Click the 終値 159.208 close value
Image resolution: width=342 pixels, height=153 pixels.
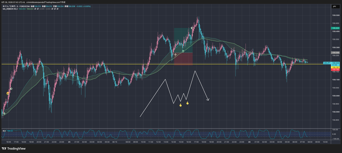pyautogui.click(x=69, y=6)
